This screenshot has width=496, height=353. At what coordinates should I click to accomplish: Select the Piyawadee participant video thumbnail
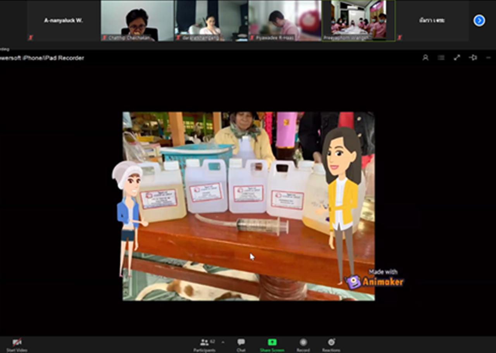285,20
